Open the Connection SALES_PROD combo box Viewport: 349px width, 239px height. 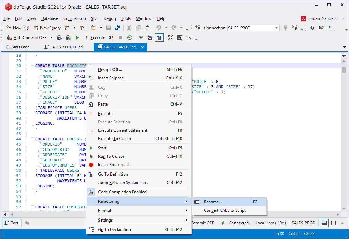(253, 28)
